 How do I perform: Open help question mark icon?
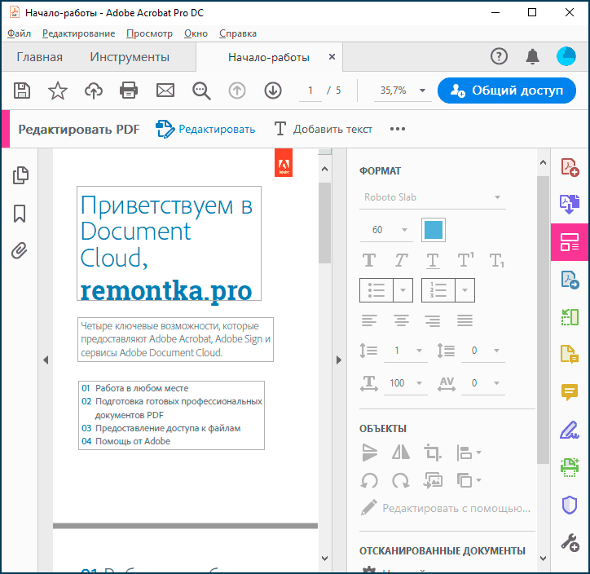[499, 56]
